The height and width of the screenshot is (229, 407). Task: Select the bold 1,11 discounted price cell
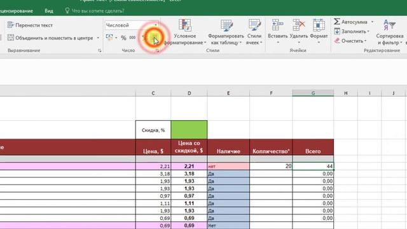pos(189,204)
